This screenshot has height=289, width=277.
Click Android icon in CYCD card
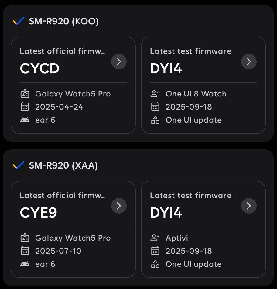pyautogui.click(x=25, y=120)
